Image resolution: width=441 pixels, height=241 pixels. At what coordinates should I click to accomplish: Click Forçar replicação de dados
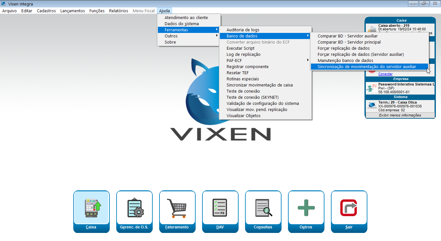click(x=344, y=48)
